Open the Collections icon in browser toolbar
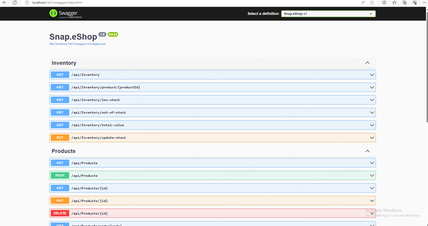This screenshot has height=226, width=428. [x=405, y=3]
